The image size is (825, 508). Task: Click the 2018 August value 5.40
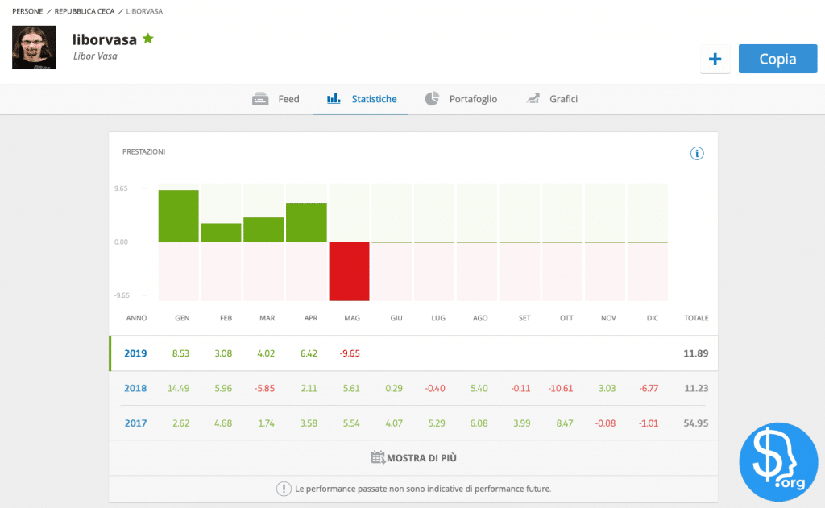(479, 388)
